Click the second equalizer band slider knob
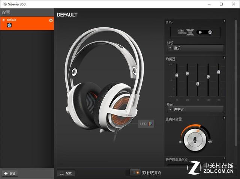The height and width of the screenshot is (179, 240). (x=187, y=73)
